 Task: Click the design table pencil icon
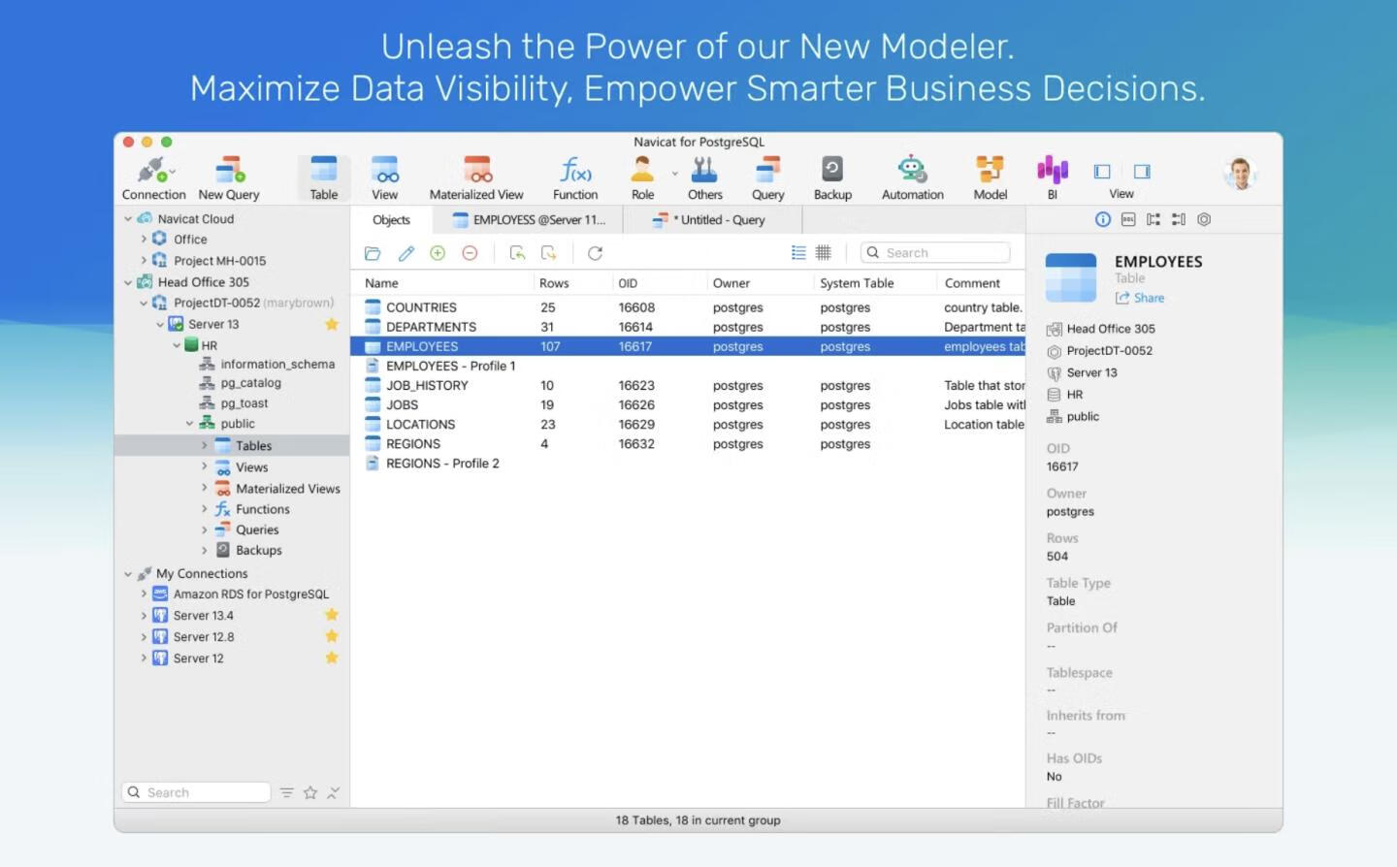pos(406,253)
